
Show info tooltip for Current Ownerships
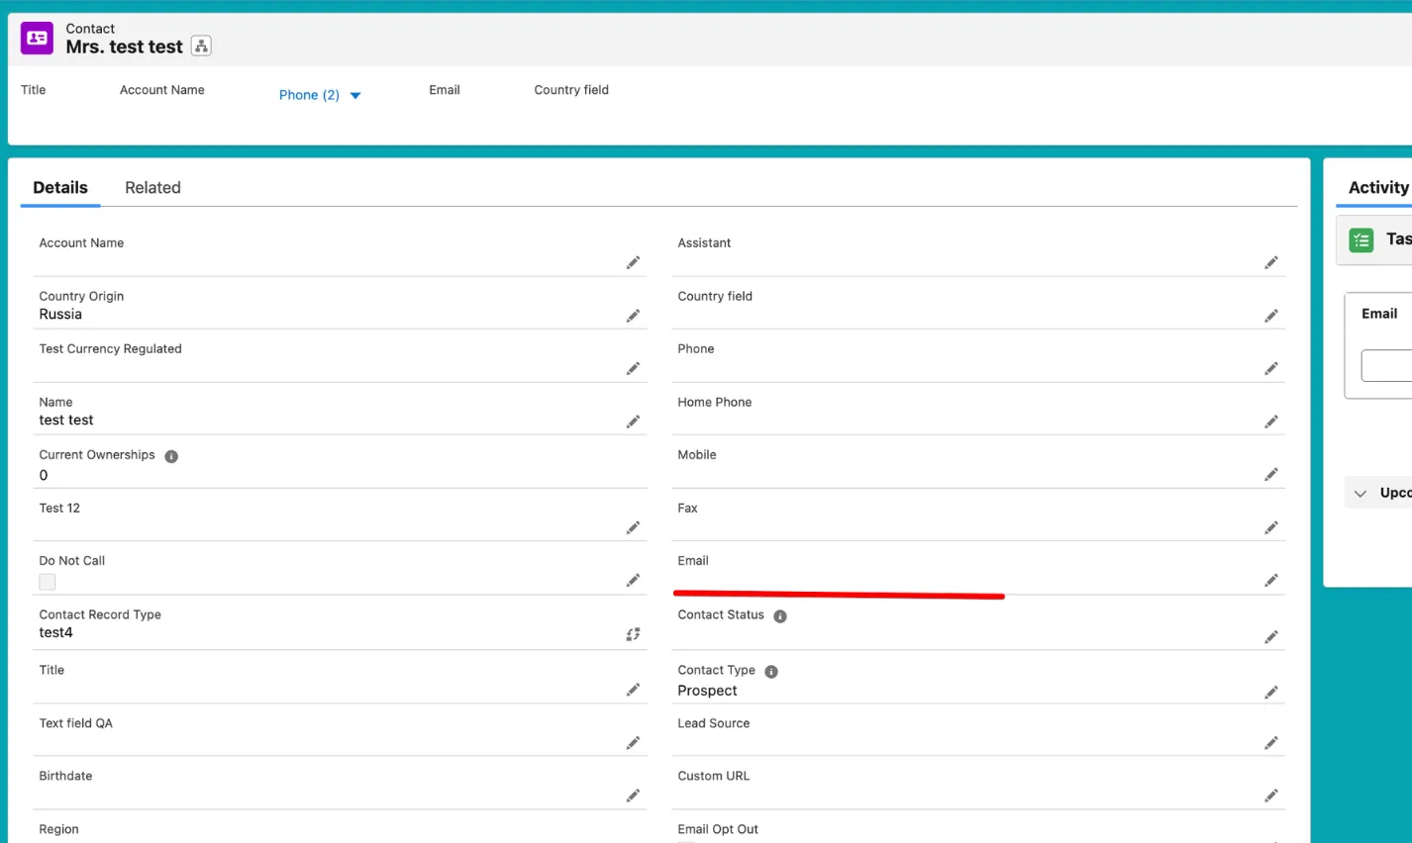click(x=171, y=456)
